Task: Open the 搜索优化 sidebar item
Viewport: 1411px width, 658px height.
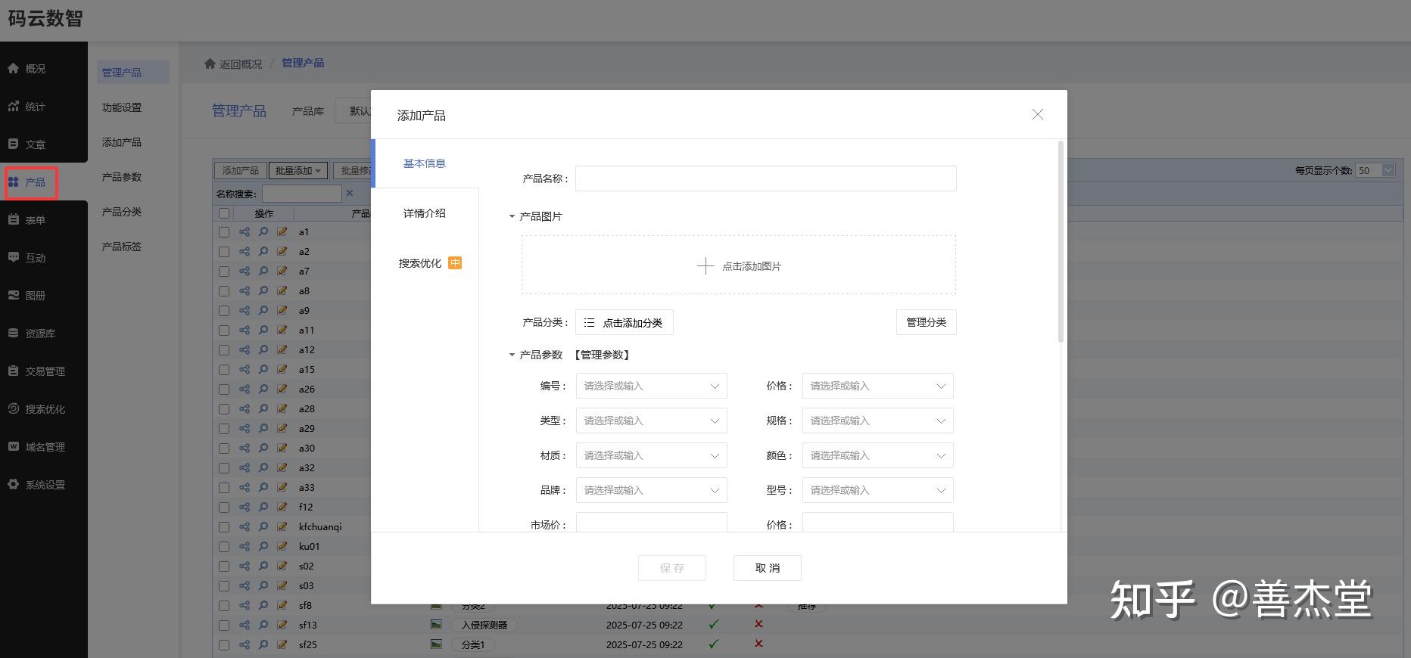Action: pos(36,409)
